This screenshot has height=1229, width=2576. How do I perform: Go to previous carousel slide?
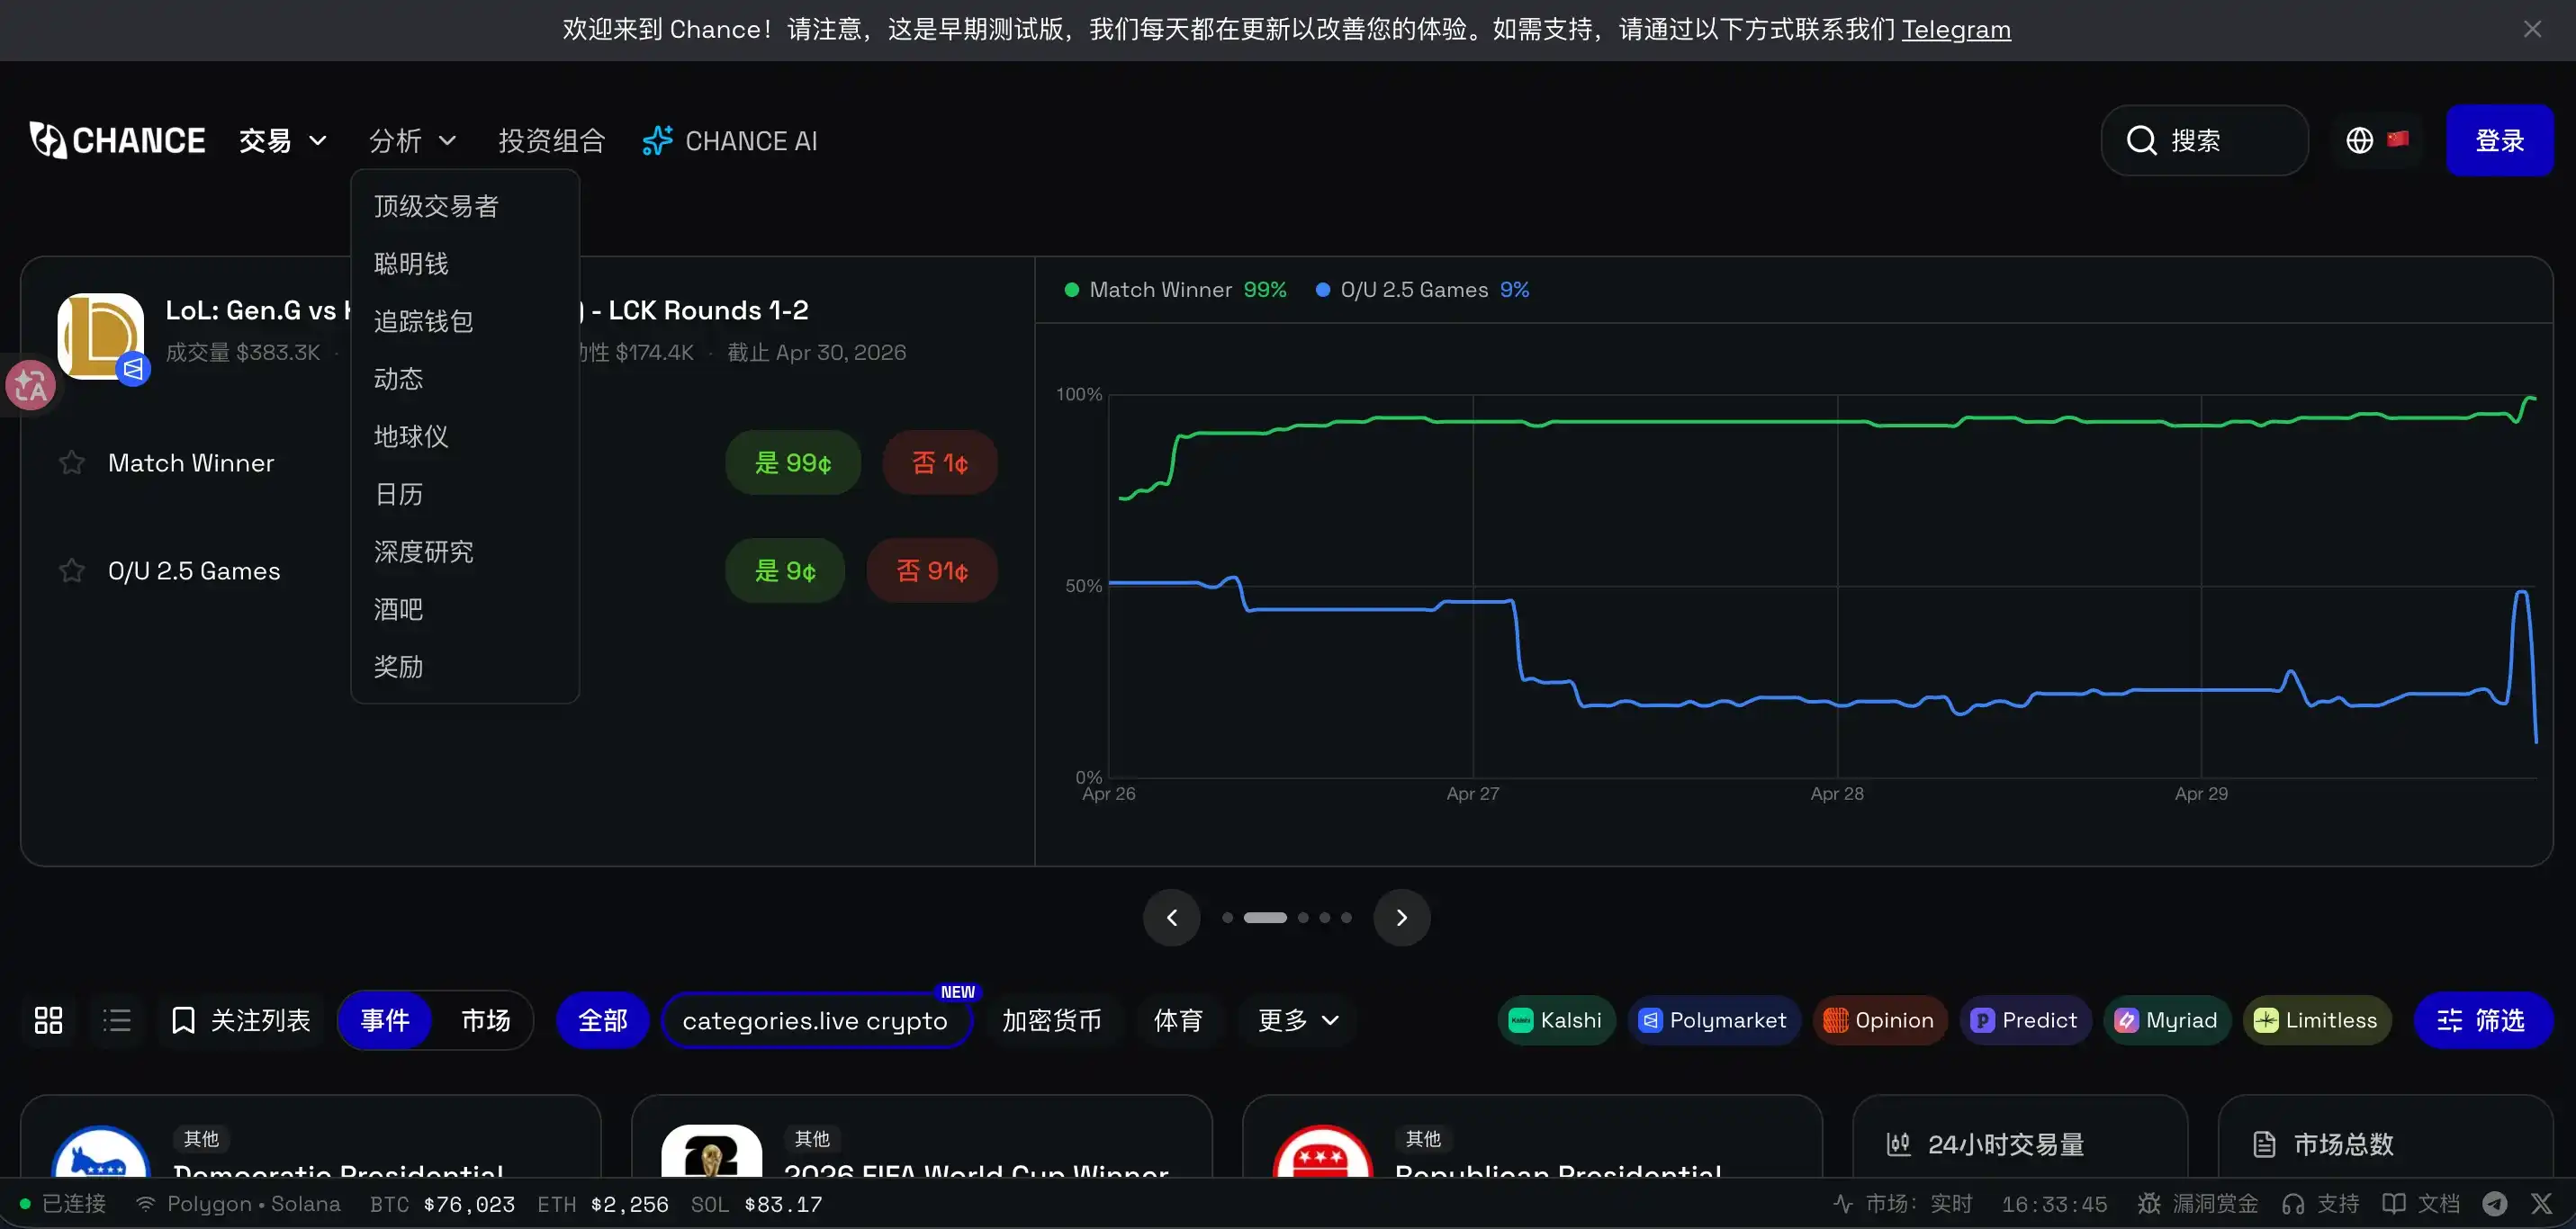coord(1172,918)
